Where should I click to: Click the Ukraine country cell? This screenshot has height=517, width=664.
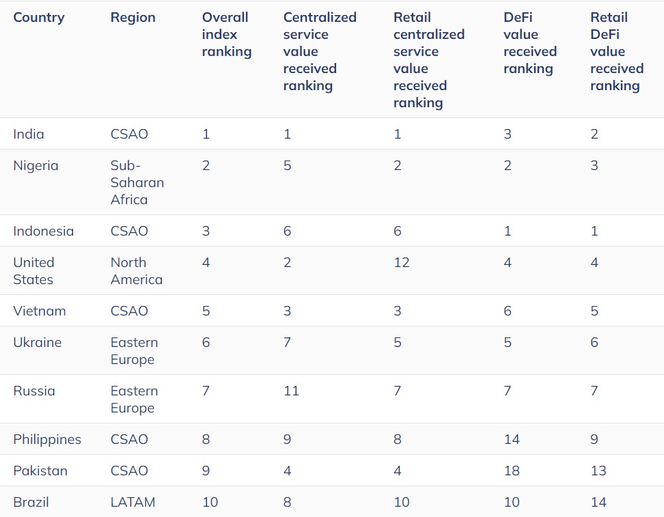38,342
